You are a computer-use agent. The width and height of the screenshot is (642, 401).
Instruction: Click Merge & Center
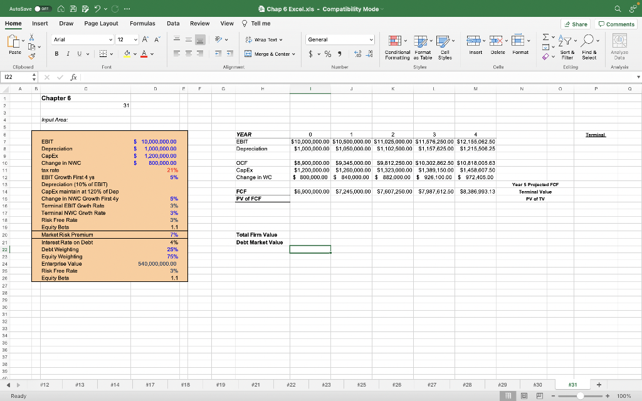267,54
